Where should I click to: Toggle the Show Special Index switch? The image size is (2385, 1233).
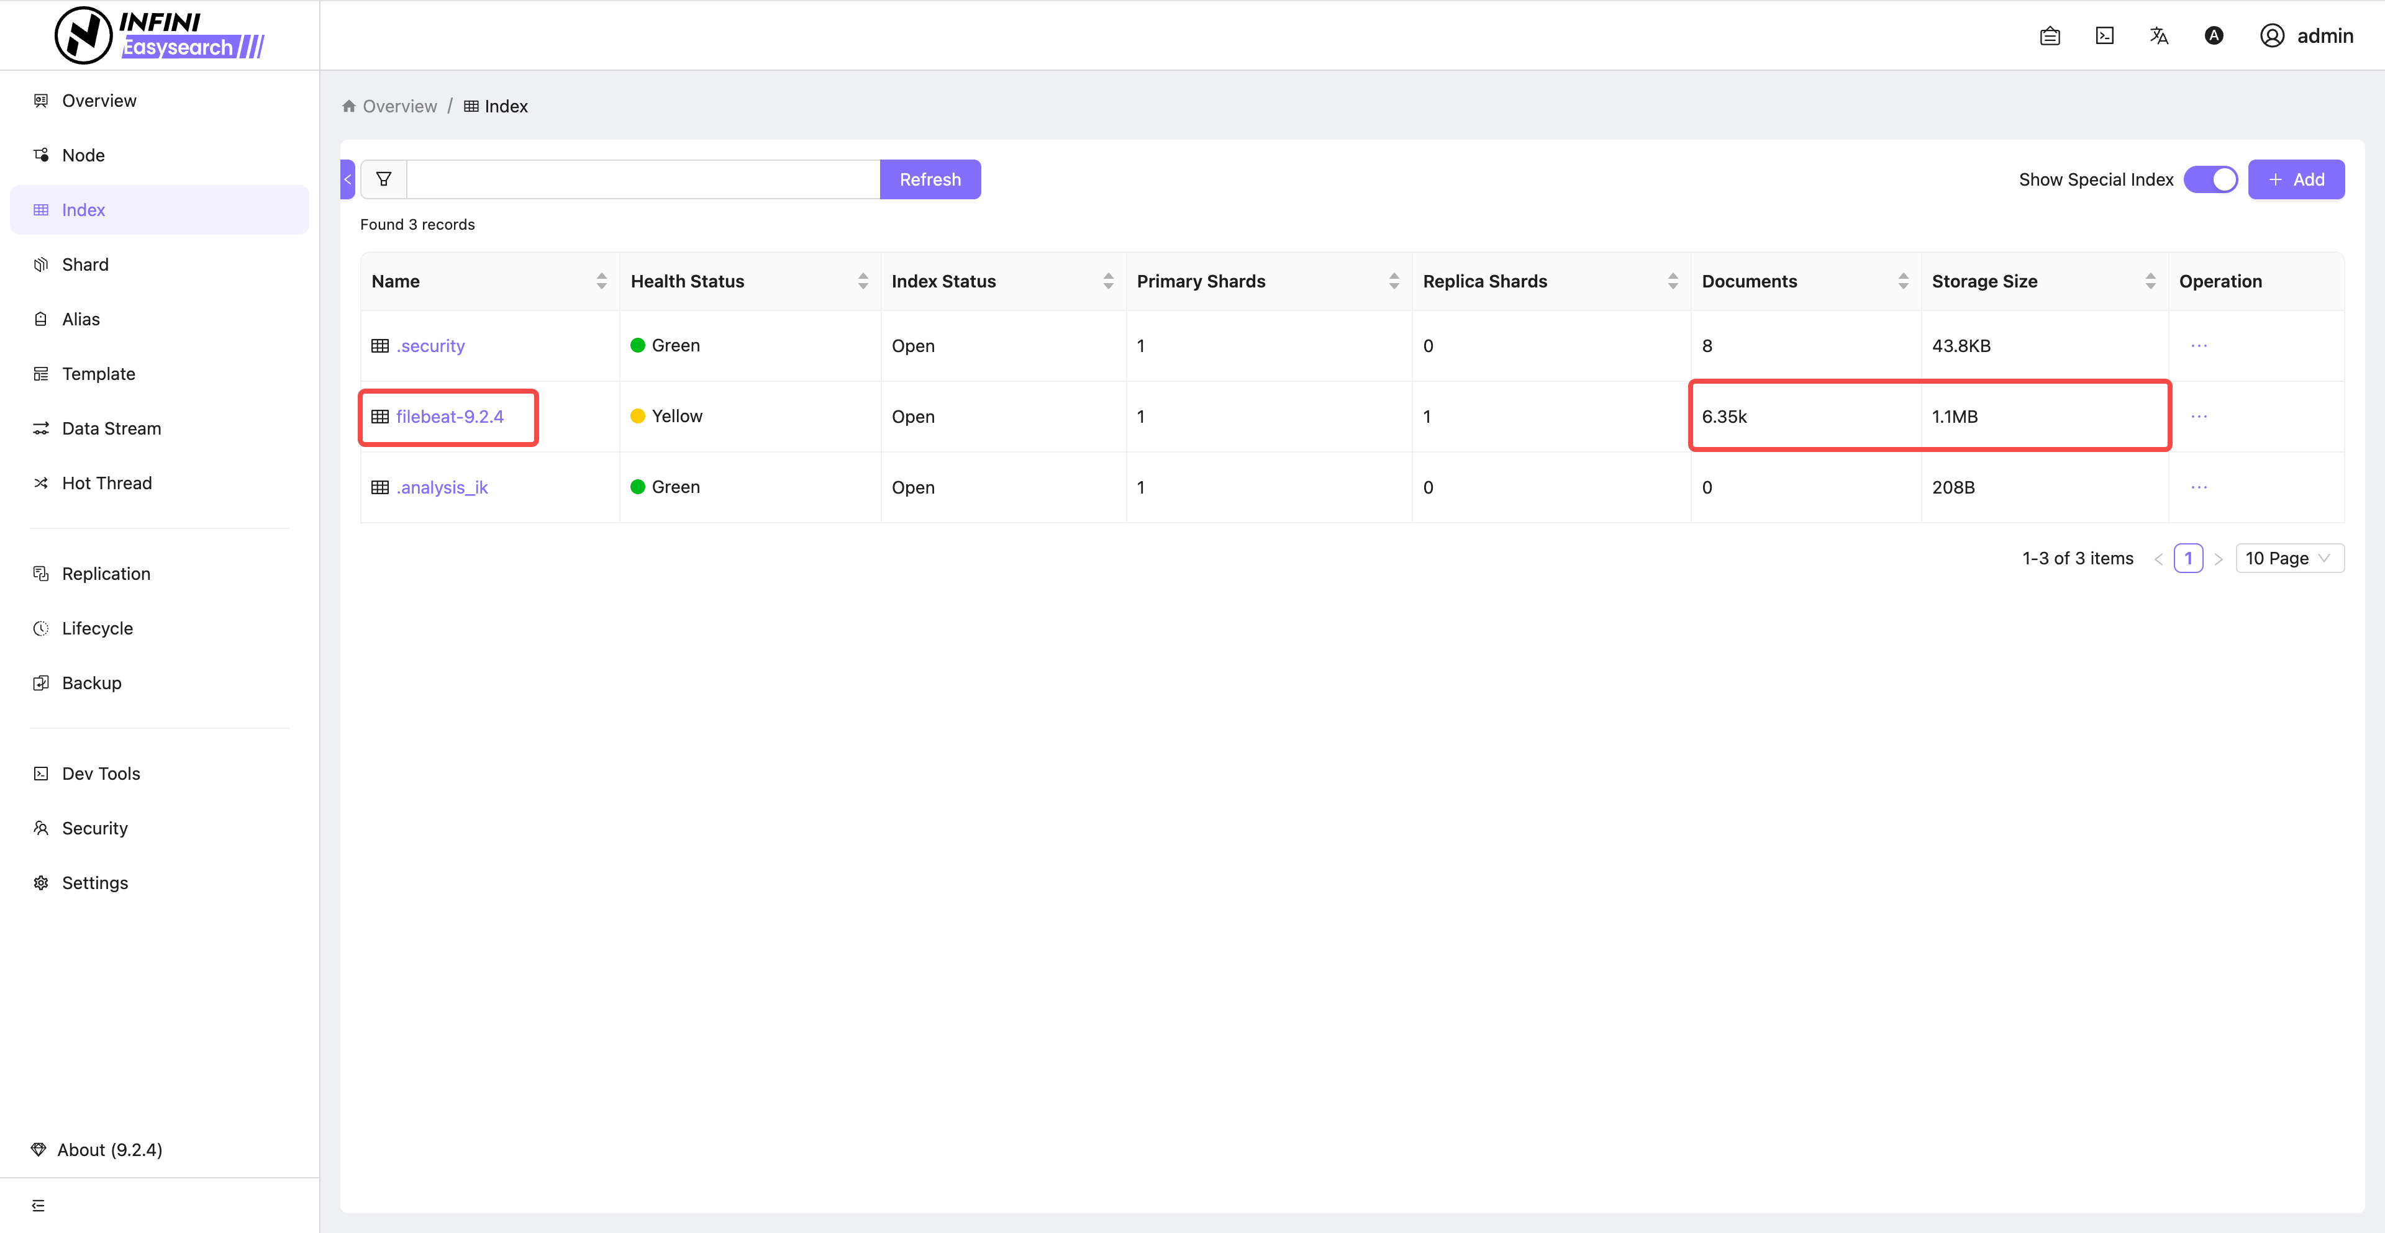coord(2210,179)
